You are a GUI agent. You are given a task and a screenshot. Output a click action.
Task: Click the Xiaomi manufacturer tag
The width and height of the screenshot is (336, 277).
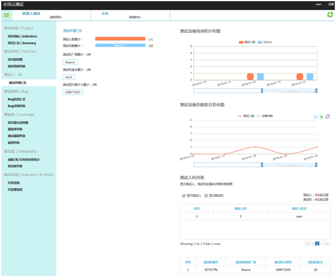click(x=70, y=62)
